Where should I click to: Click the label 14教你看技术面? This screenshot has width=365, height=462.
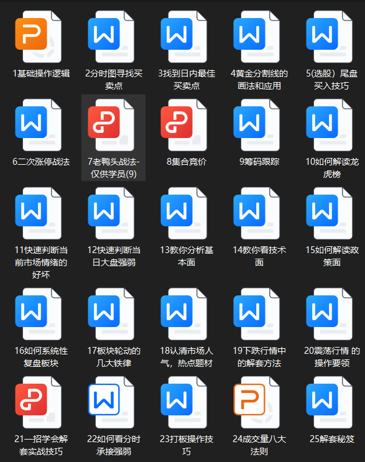point(259,256)
